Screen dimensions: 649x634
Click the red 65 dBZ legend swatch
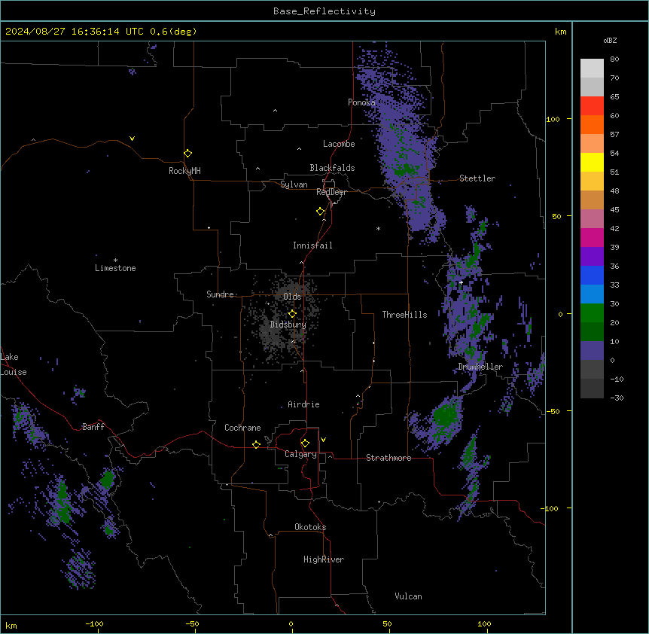592,106
